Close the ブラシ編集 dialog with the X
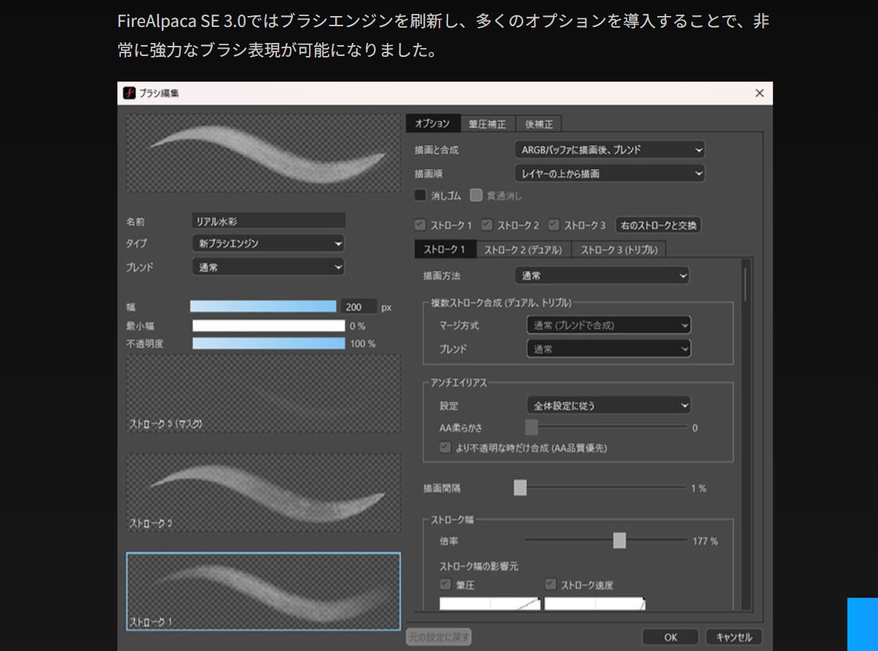This screenshot has height=651, width=878. pos(759,93)
